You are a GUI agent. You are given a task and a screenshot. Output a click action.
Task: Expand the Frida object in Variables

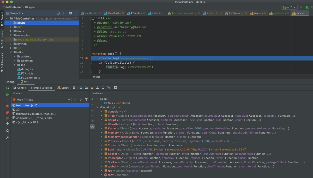point(101,116)
